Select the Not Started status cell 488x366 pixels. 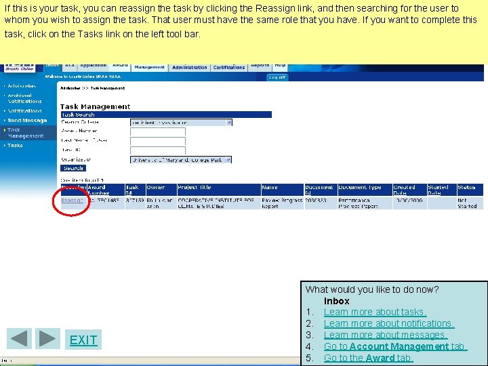point(470,203)
